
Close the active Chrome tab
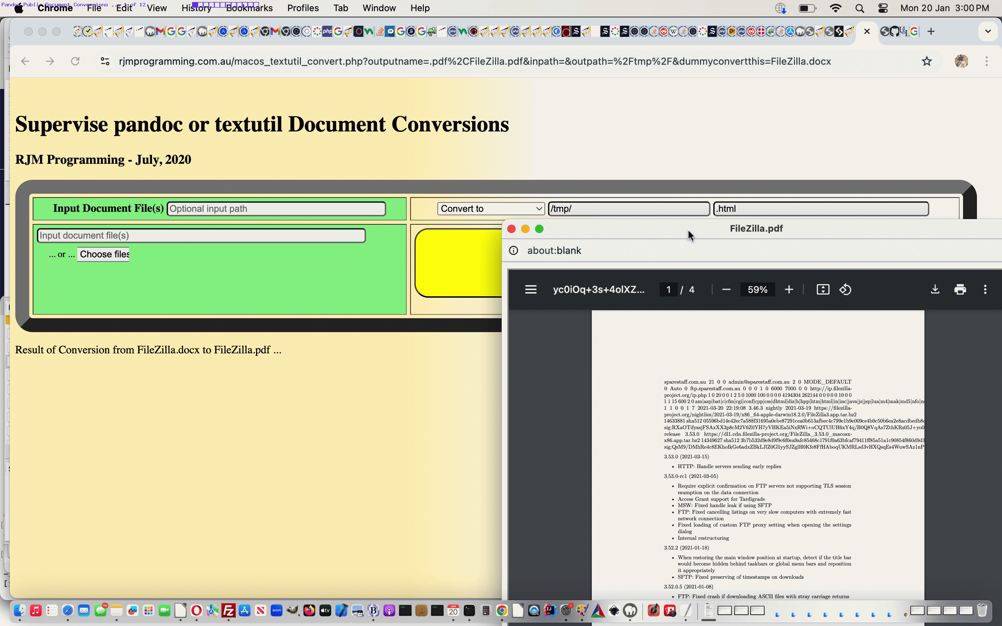(867, 31)
